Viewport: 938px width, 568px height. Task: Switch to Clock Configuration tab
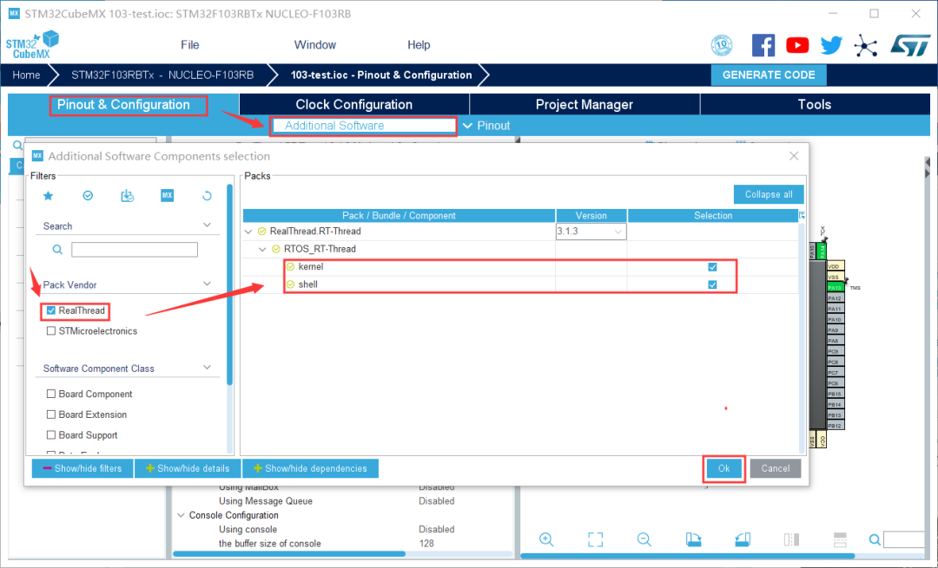[354, 105]
